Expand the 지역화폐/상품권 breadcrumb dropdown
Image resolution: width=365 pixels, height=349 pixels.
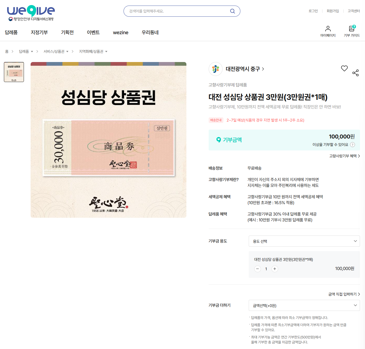point(93,51)
